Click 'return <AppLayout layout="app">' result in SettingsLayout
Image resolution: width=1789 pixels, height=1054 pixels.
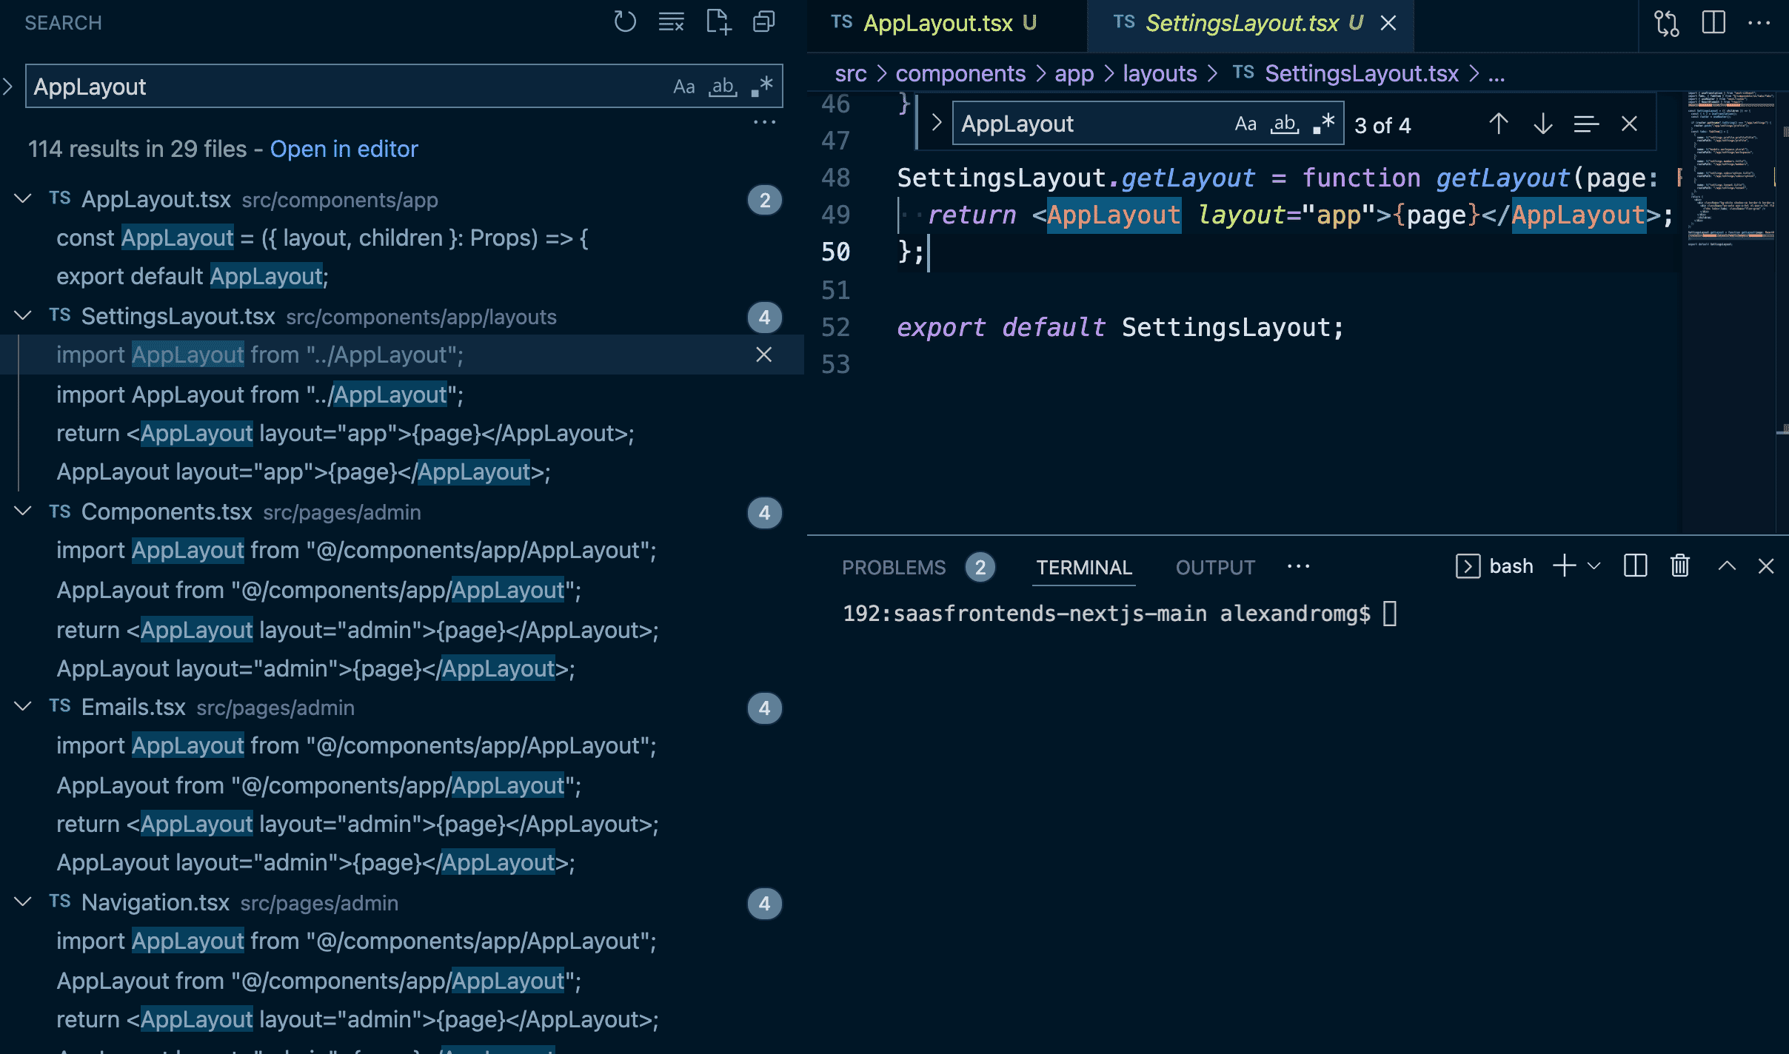345,433
